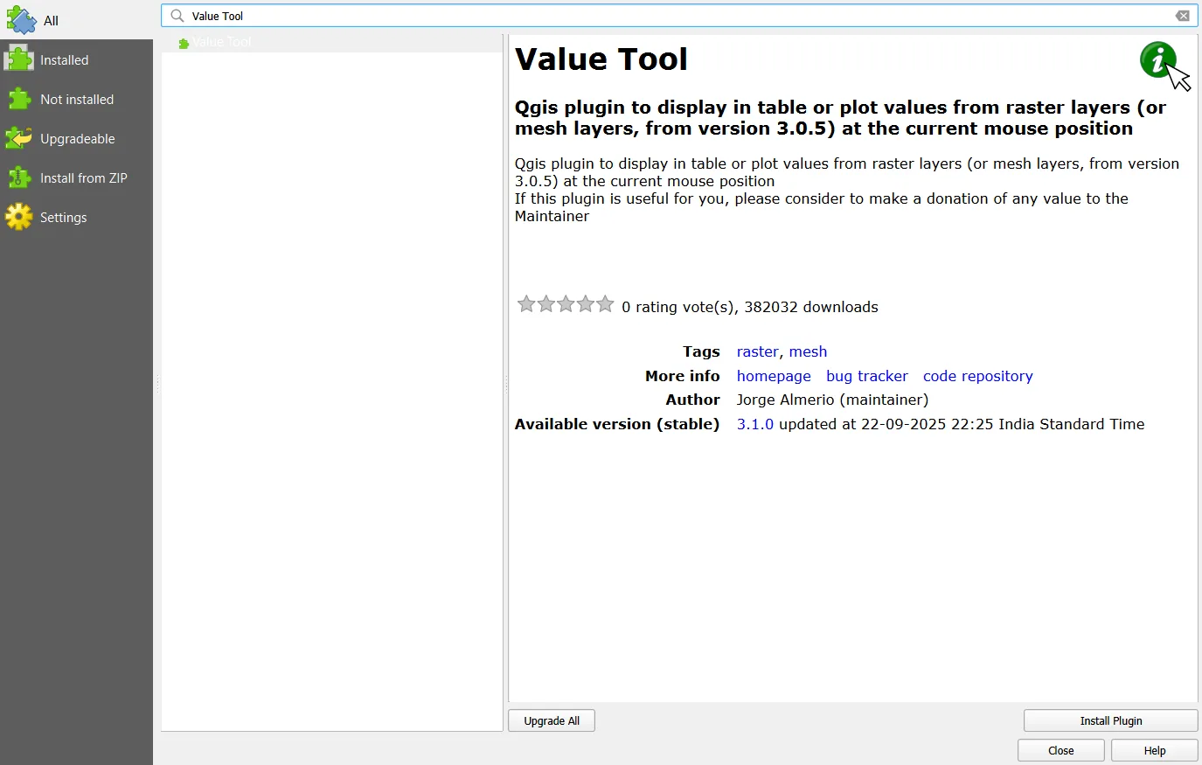Open the raster tag link

click(x=757, y=351)
